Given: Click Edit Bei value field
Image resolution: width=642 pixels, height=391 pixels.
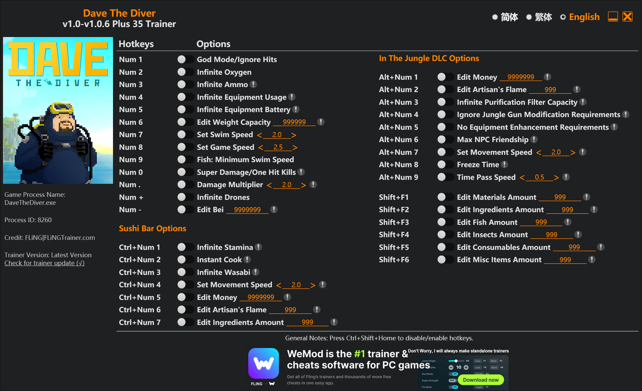Looking at the screenshot, I should 247,210.
